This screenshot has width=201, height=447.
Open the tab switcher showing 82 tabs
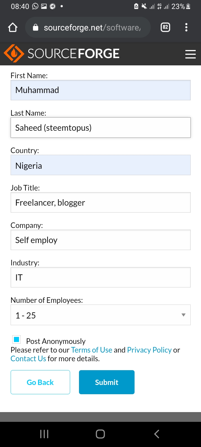pyautogui.click(x=165, y=27)
